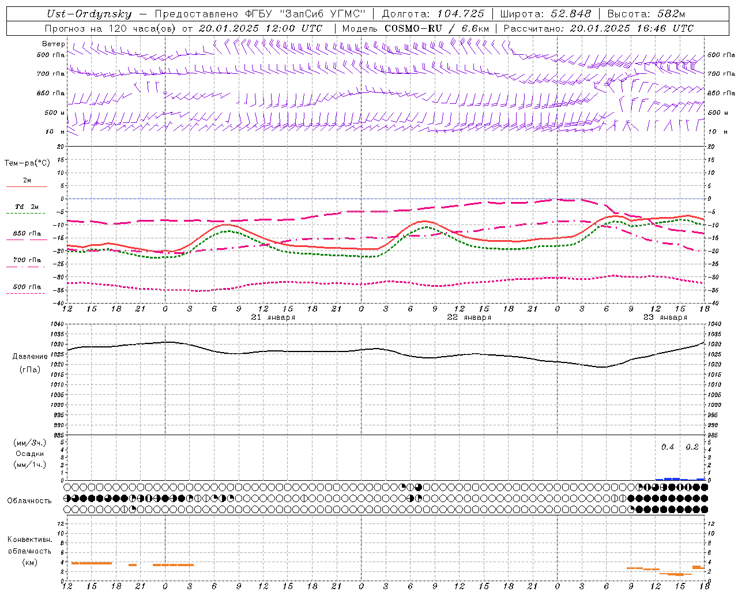Click the 'Давление' pressure panel label
The image size is (738, 591).
pos(30,357)
